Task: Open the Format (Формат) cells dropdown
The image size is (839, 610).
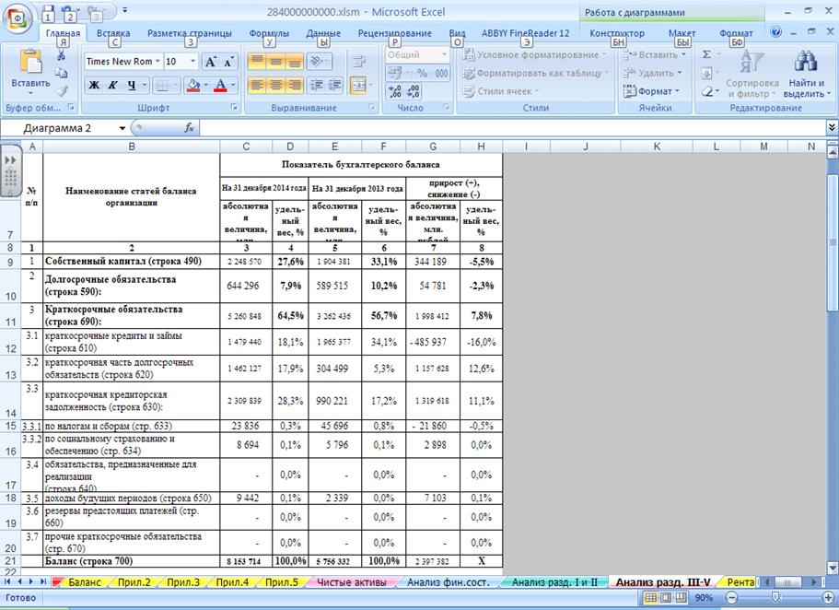Action: (656, 91)
